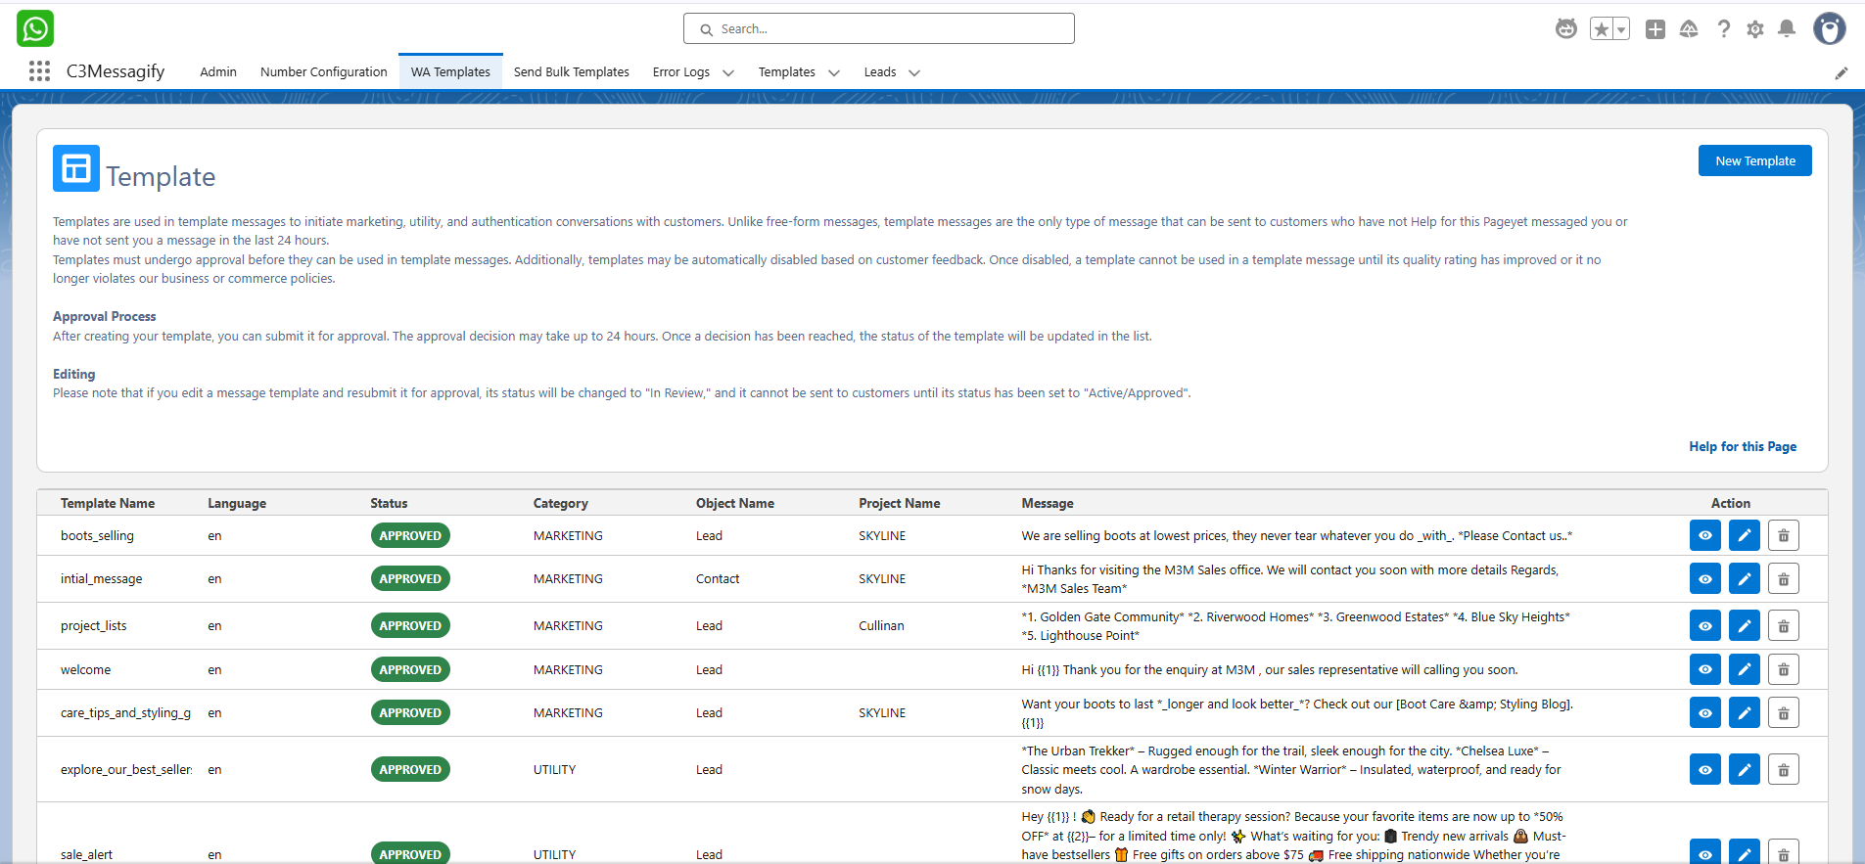
Task: Expand the Leads chevron menu
Action: click(914, 72)
